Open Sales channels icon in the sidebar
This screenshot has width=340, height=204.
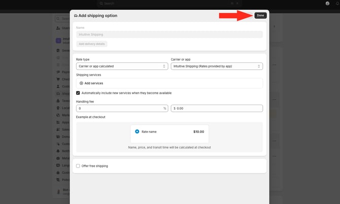[58, 129]
